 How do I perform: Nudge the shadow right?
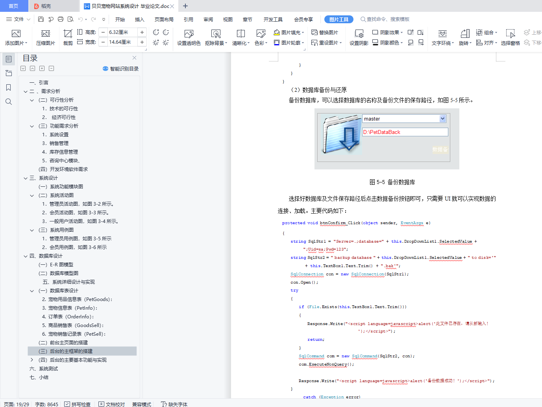pyautogui.click(x=421, y=42)
